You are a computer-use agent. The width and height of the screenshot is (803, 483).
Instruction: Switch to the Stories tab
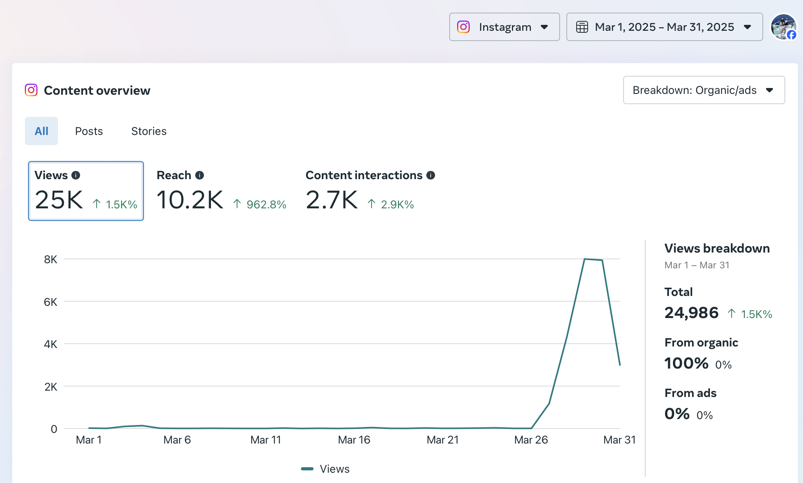coord(149,131)
